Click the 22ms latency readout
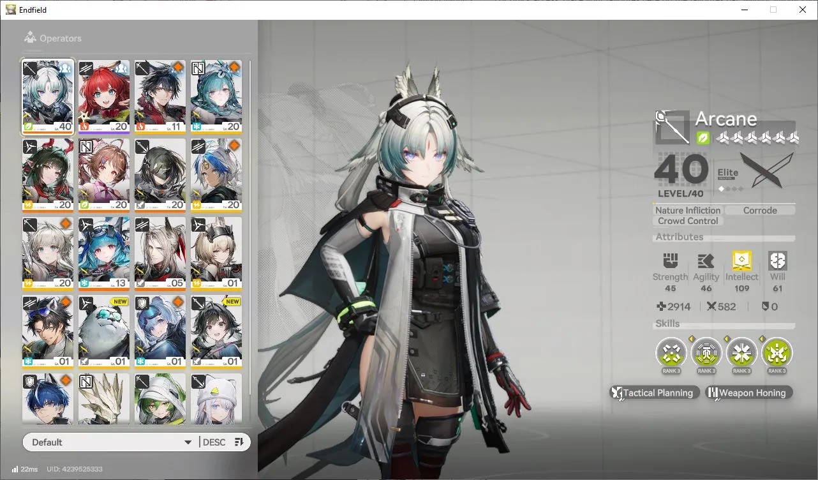 click(29, 469)
